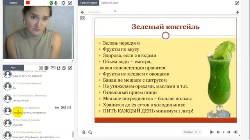250x140 pixels.
Task: Click chat message "спасибо"
Action: click(18, 125)
